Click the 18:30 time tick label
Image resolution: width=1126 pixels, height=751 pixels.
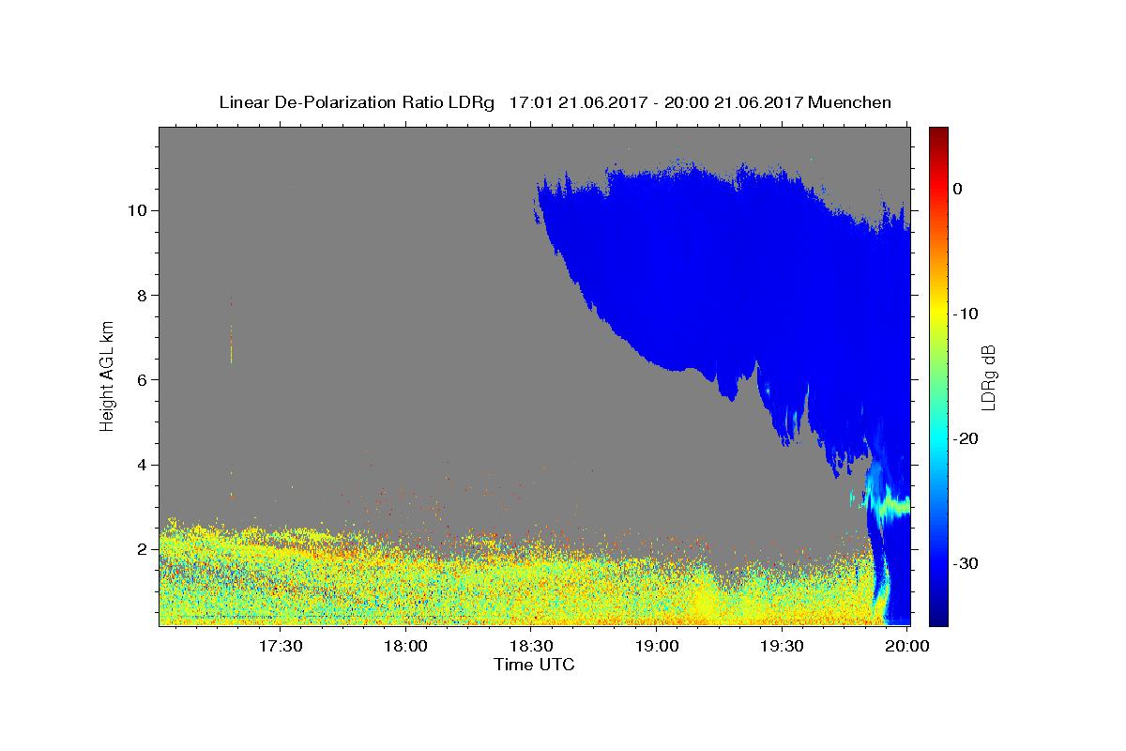(x=531, y=646)
